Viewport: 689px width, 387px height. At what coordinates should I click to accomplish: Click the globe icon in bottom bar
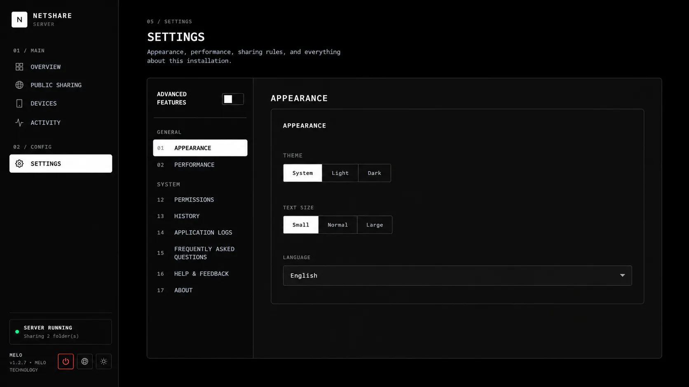click(x=85, y=362)
